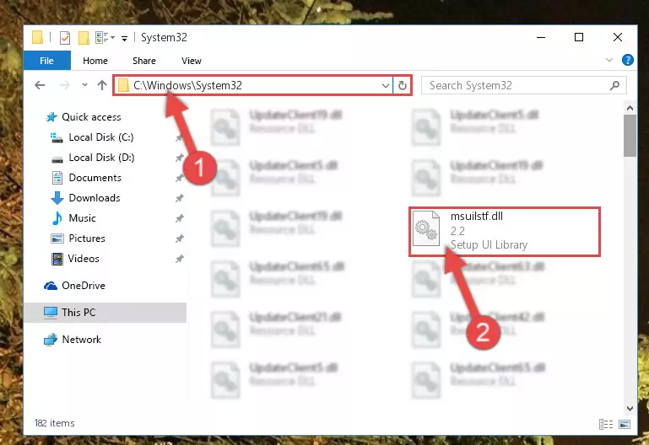Switch to large icons view in status bar
Screen dimensions: 649x445
pos(625,424)
